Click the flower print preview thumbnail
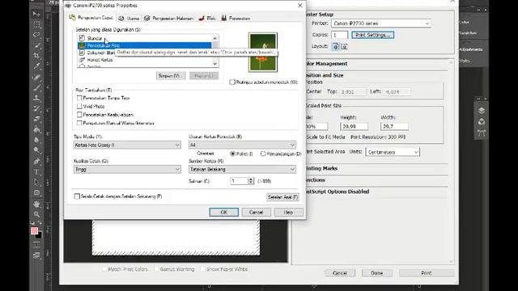The height and width of the screenshot is (291, 518). pos(263,52)
